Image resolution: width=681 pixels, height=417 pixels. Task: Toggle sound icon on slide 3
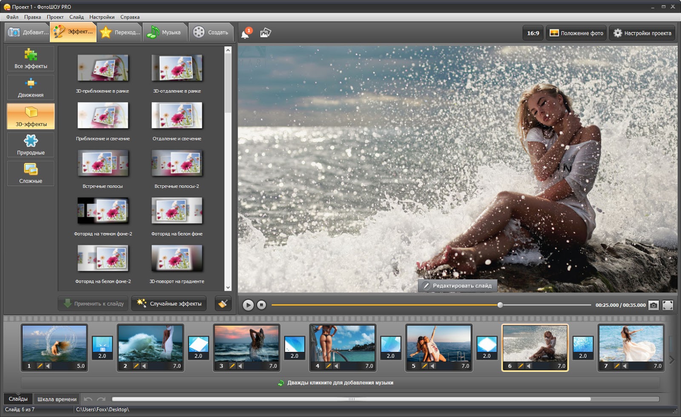240,366
